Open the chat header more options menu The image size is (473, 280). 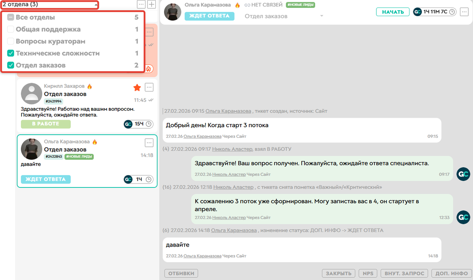click(x=464, y=12)
